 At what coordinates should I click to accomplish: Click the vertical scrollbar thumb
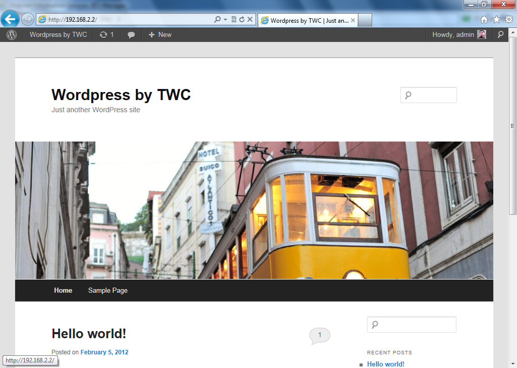(x=512, y=125)
